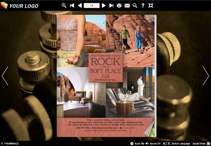The height and width of the screenshot is (146, 211).
Task: Open help with the question mark icon
Action: [143, 6]
